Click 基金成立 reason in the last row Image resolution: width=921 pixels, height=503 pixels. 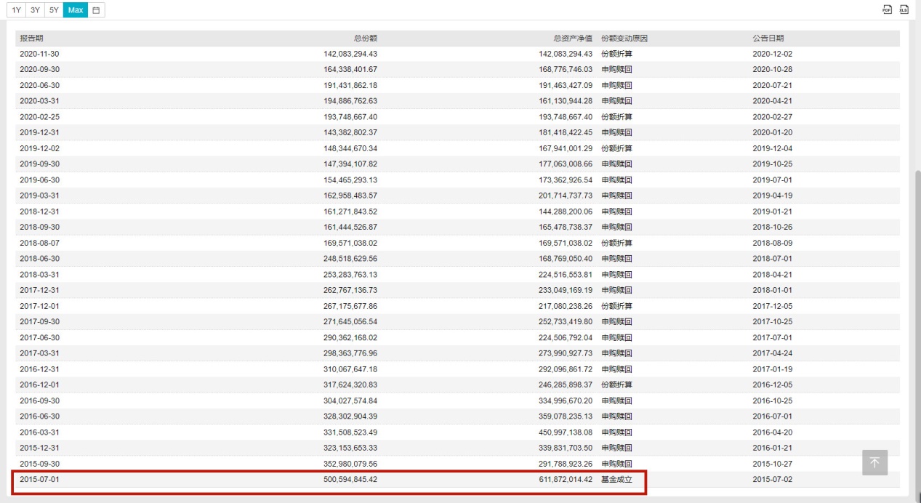click(x=616, y=480)
